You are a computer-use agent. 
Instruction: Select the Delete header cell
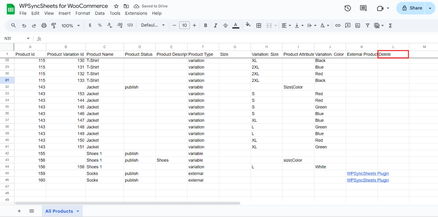(x=394, y=54)
